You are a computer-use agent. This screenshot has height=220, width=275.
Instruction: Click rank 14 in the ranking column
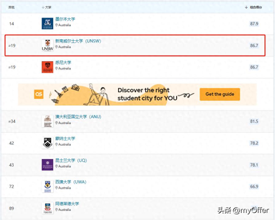(x=12, y=24)
